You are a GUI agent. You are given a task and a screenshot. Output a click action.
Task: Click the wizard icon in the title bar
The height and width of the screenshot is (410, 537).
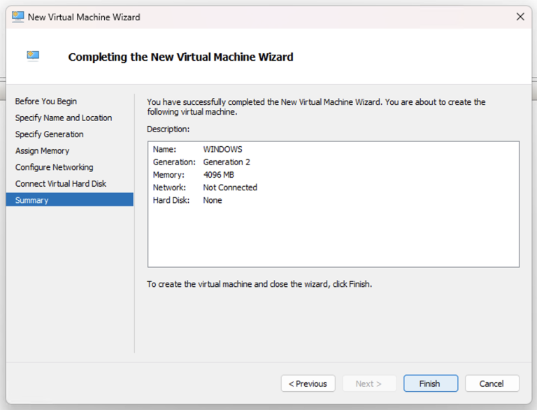click(x=17, y=17)
